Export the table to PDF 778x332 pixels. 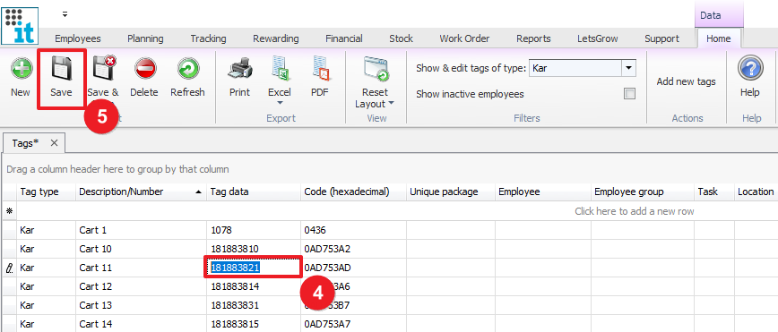click(320, 70)
